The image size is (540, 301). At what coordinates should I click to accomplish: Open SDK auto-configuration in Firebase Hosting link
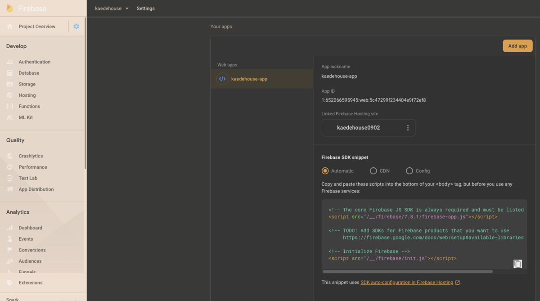pos(407,283)
